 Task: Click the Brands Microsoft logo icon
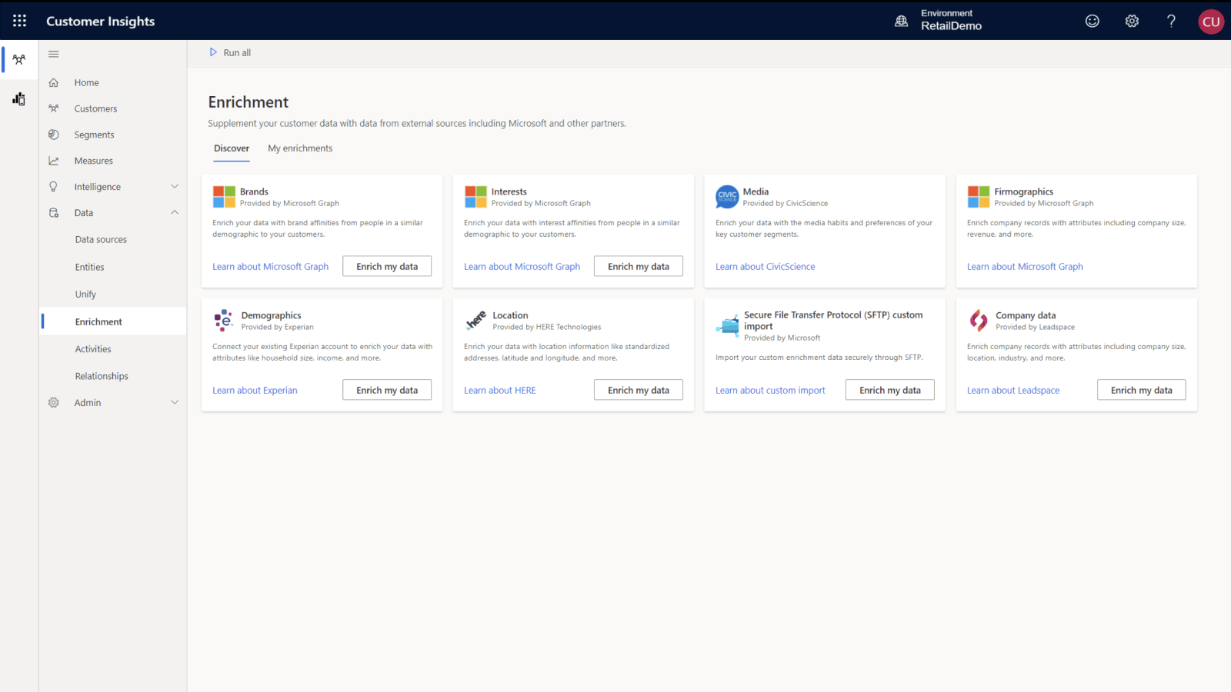[224, 197]
